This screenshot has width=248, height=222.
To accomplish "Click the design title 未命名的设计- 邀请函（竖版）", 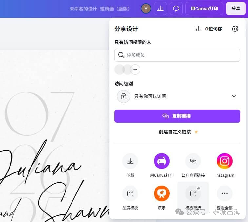I will click(x=99, y=9).
